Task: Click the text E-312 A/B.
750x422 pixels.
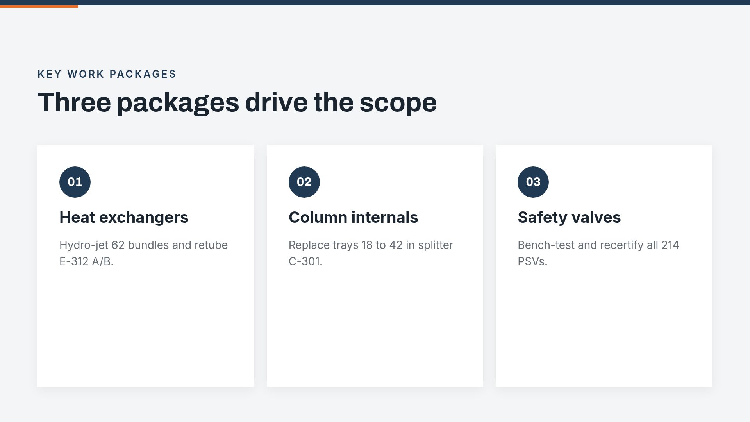Action: coord(86,261)
